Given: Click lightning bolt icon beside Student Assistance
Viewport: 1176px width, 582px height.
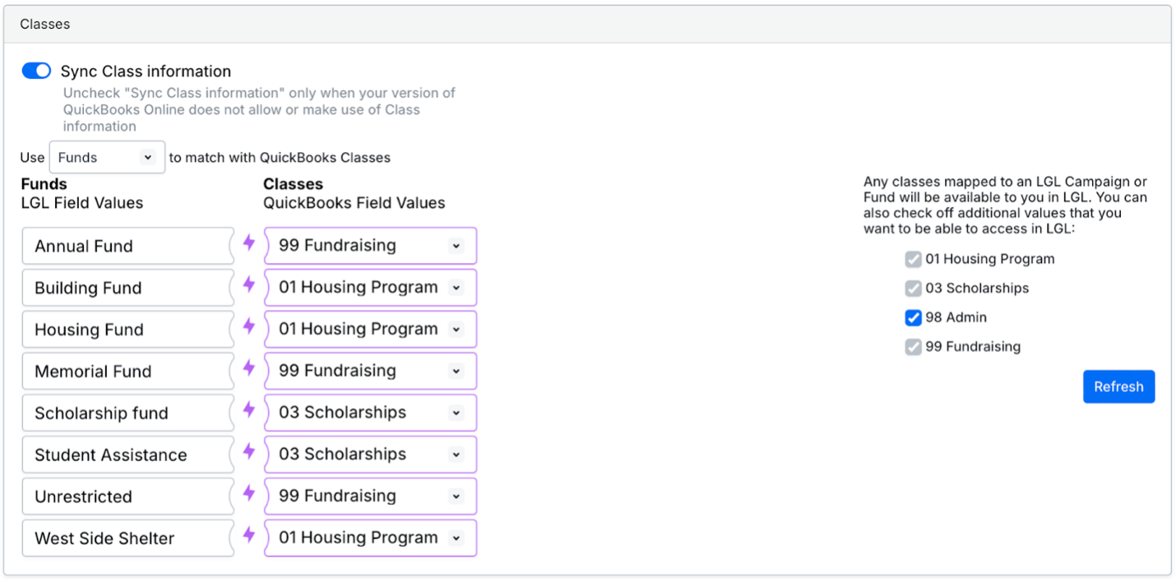Looking at the screenshot, I should click(249, 452).
